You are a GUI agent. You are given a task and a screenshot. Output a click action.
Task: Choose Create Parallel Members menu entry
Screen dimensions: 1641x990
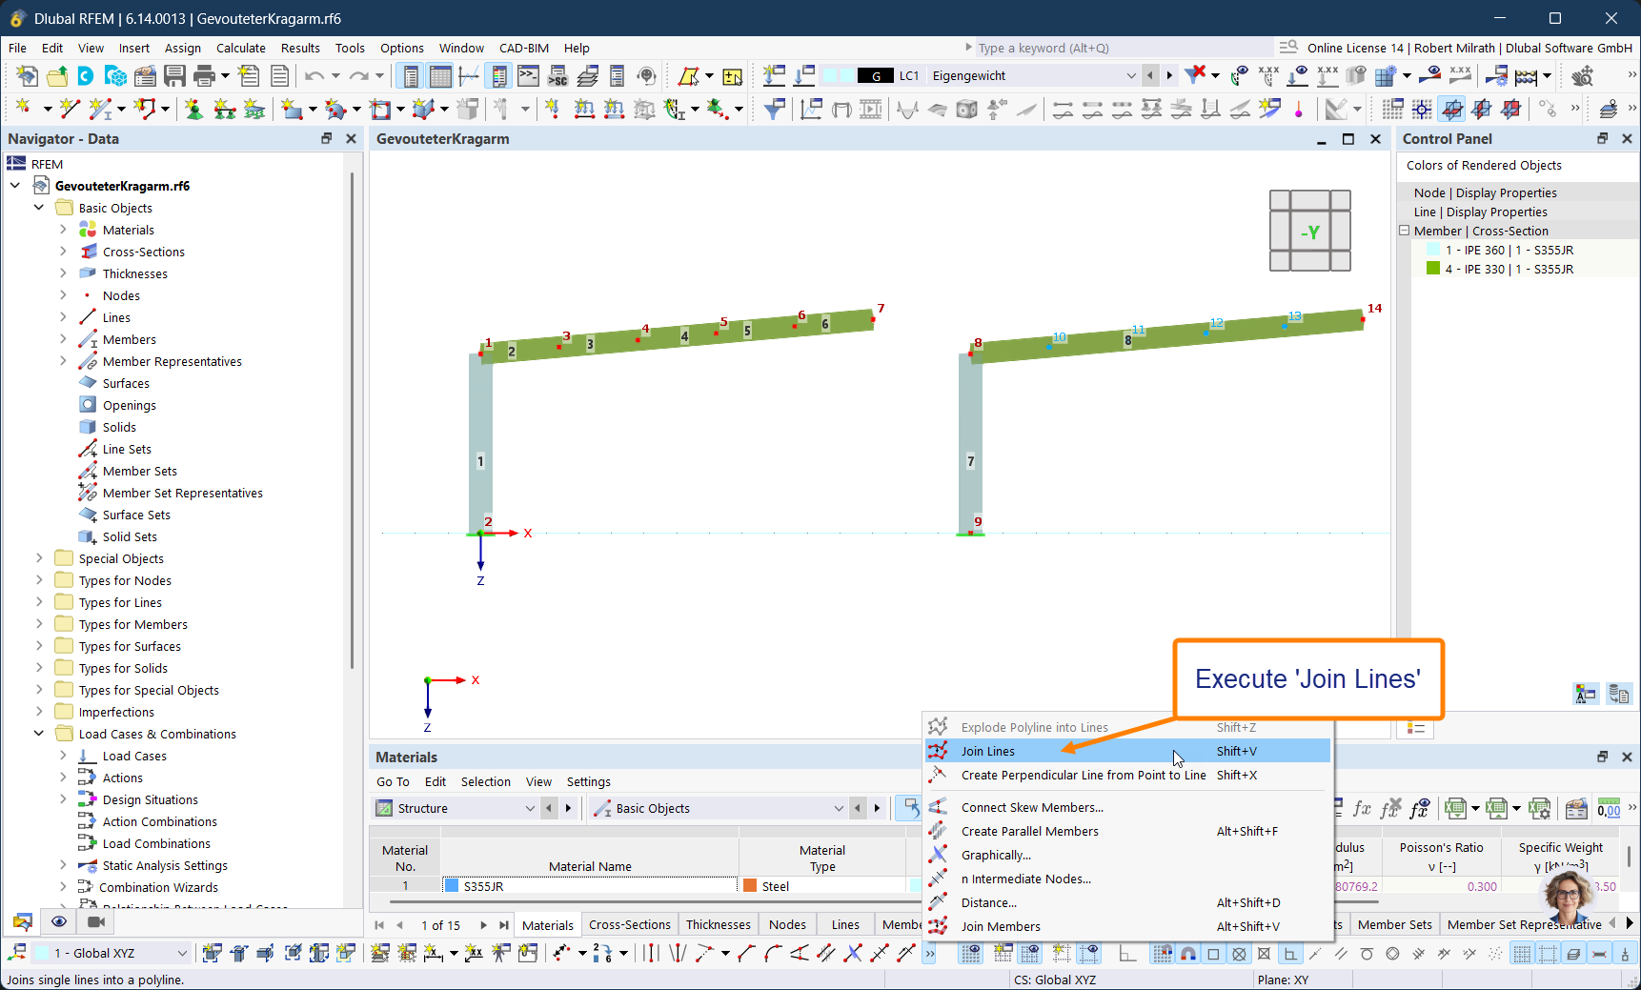coord(1127,831)
